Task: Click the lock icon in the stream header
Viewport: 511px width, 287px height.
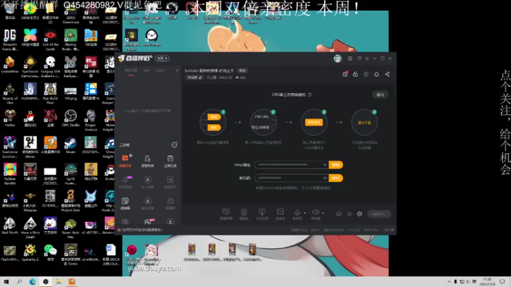Action: pyautogui.click(x=355, y=74)
